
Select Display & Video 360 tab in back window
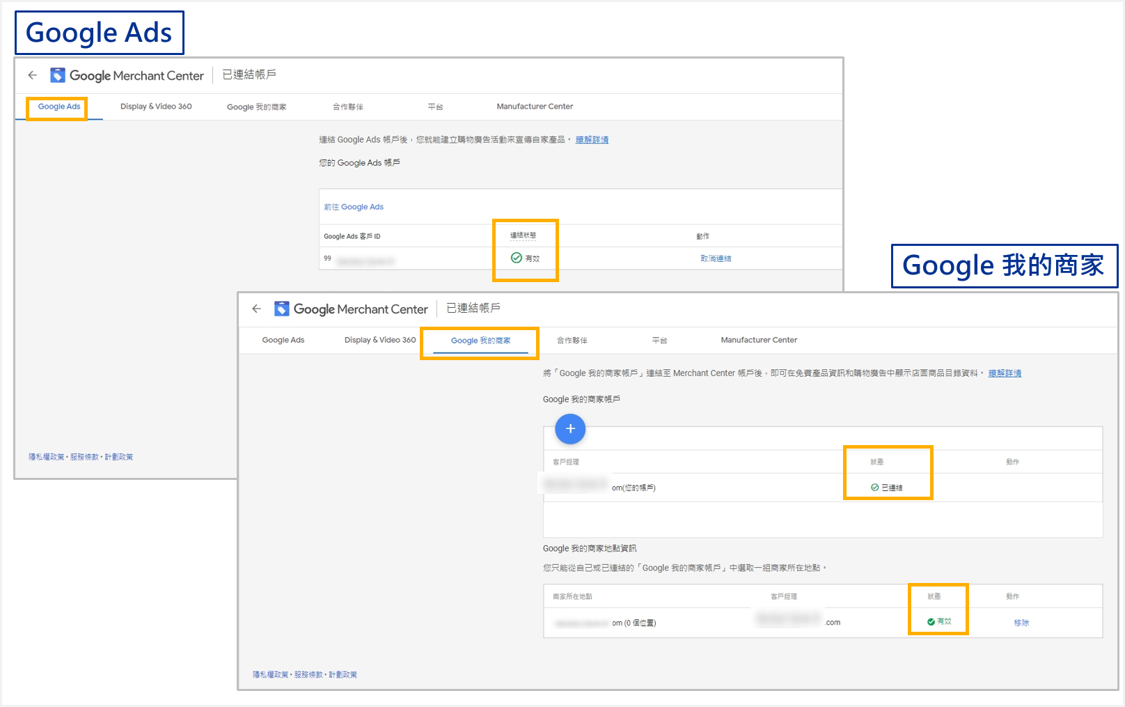tap(156, 107)
